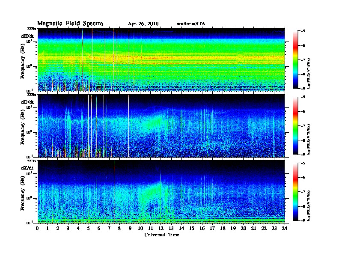The height and width of the screenshot is (262, 339).
Task: Click hour tick label 13 on time axis
Action: click(x=171, y=229)
